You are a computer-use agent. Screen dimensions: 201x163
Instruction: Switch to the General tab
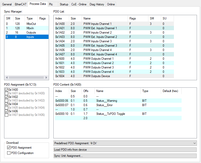tap(7, 4)
